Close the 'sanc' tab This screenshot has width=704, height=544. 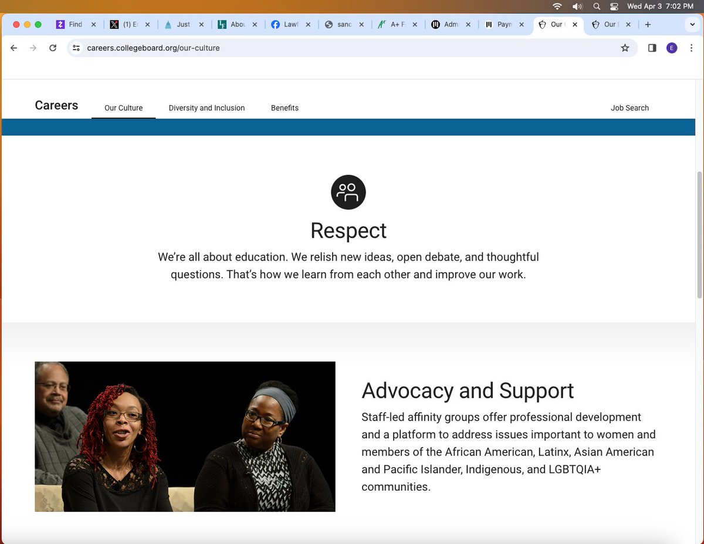pos(362,25)
